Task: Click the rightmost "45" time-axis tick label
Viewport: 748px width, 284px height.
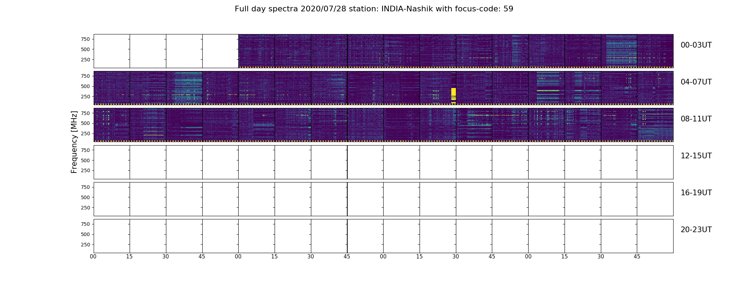Action: [637, 257]
